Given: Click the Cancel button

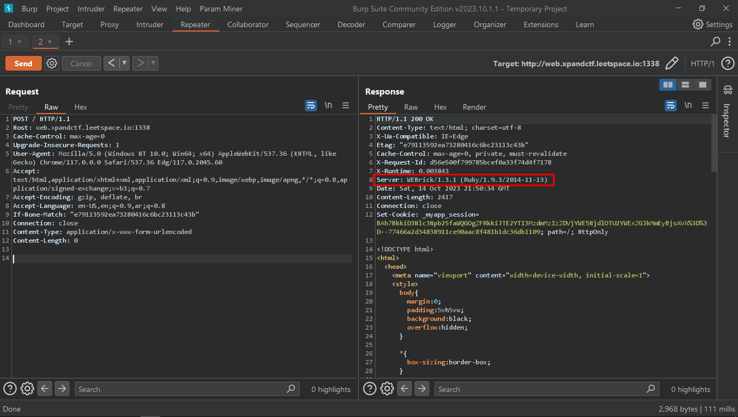Looking at the screenshot, I should (81, 64).
